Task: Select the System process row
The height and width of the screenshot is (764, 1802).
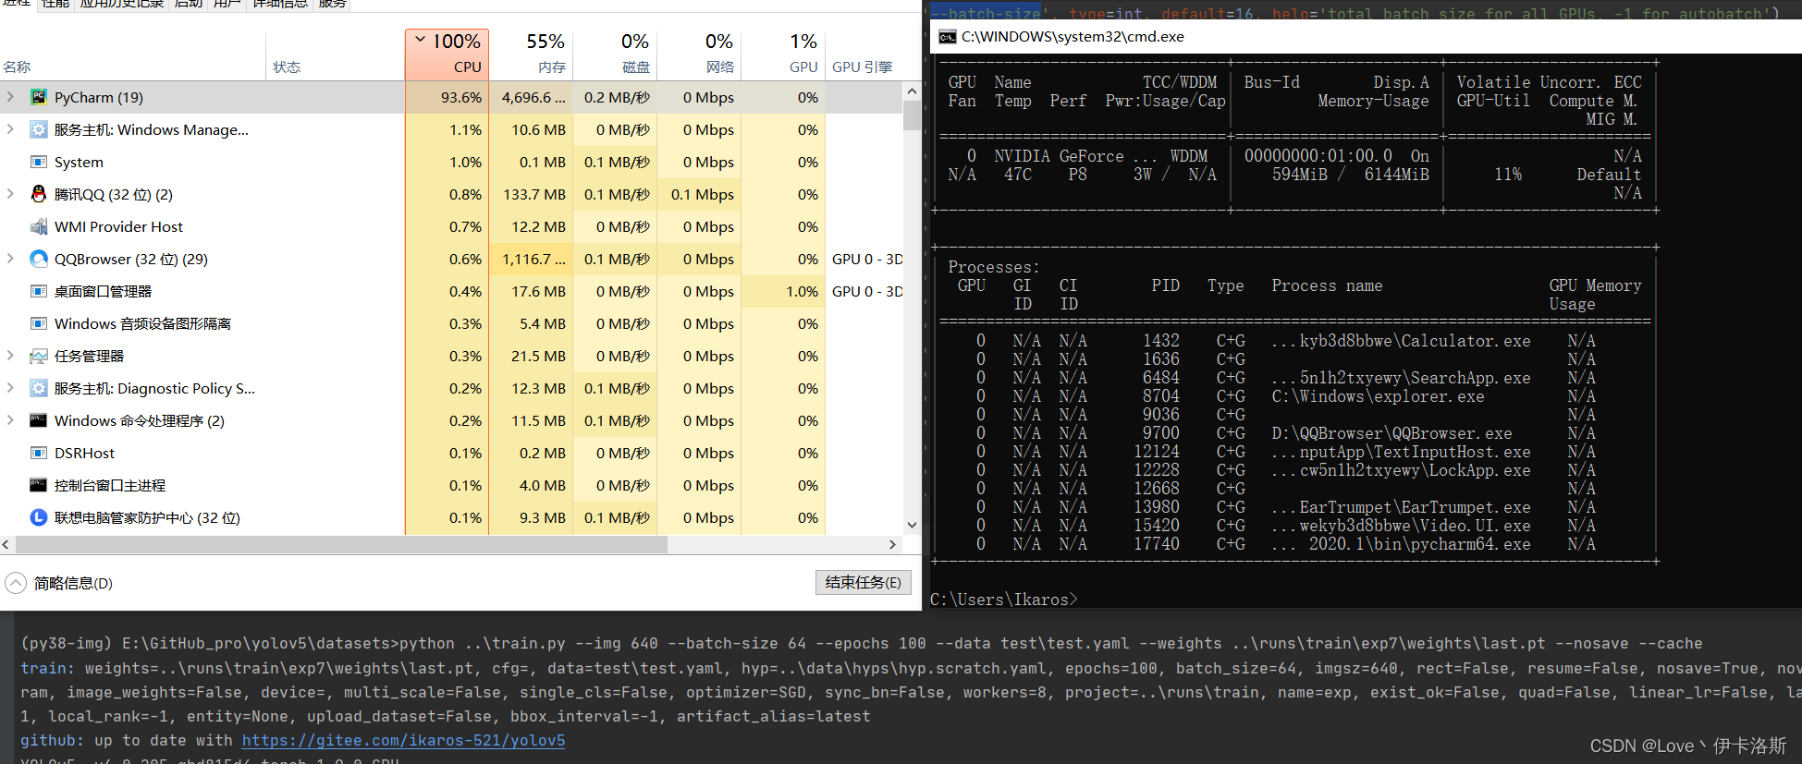Action: tap(451, 162)
